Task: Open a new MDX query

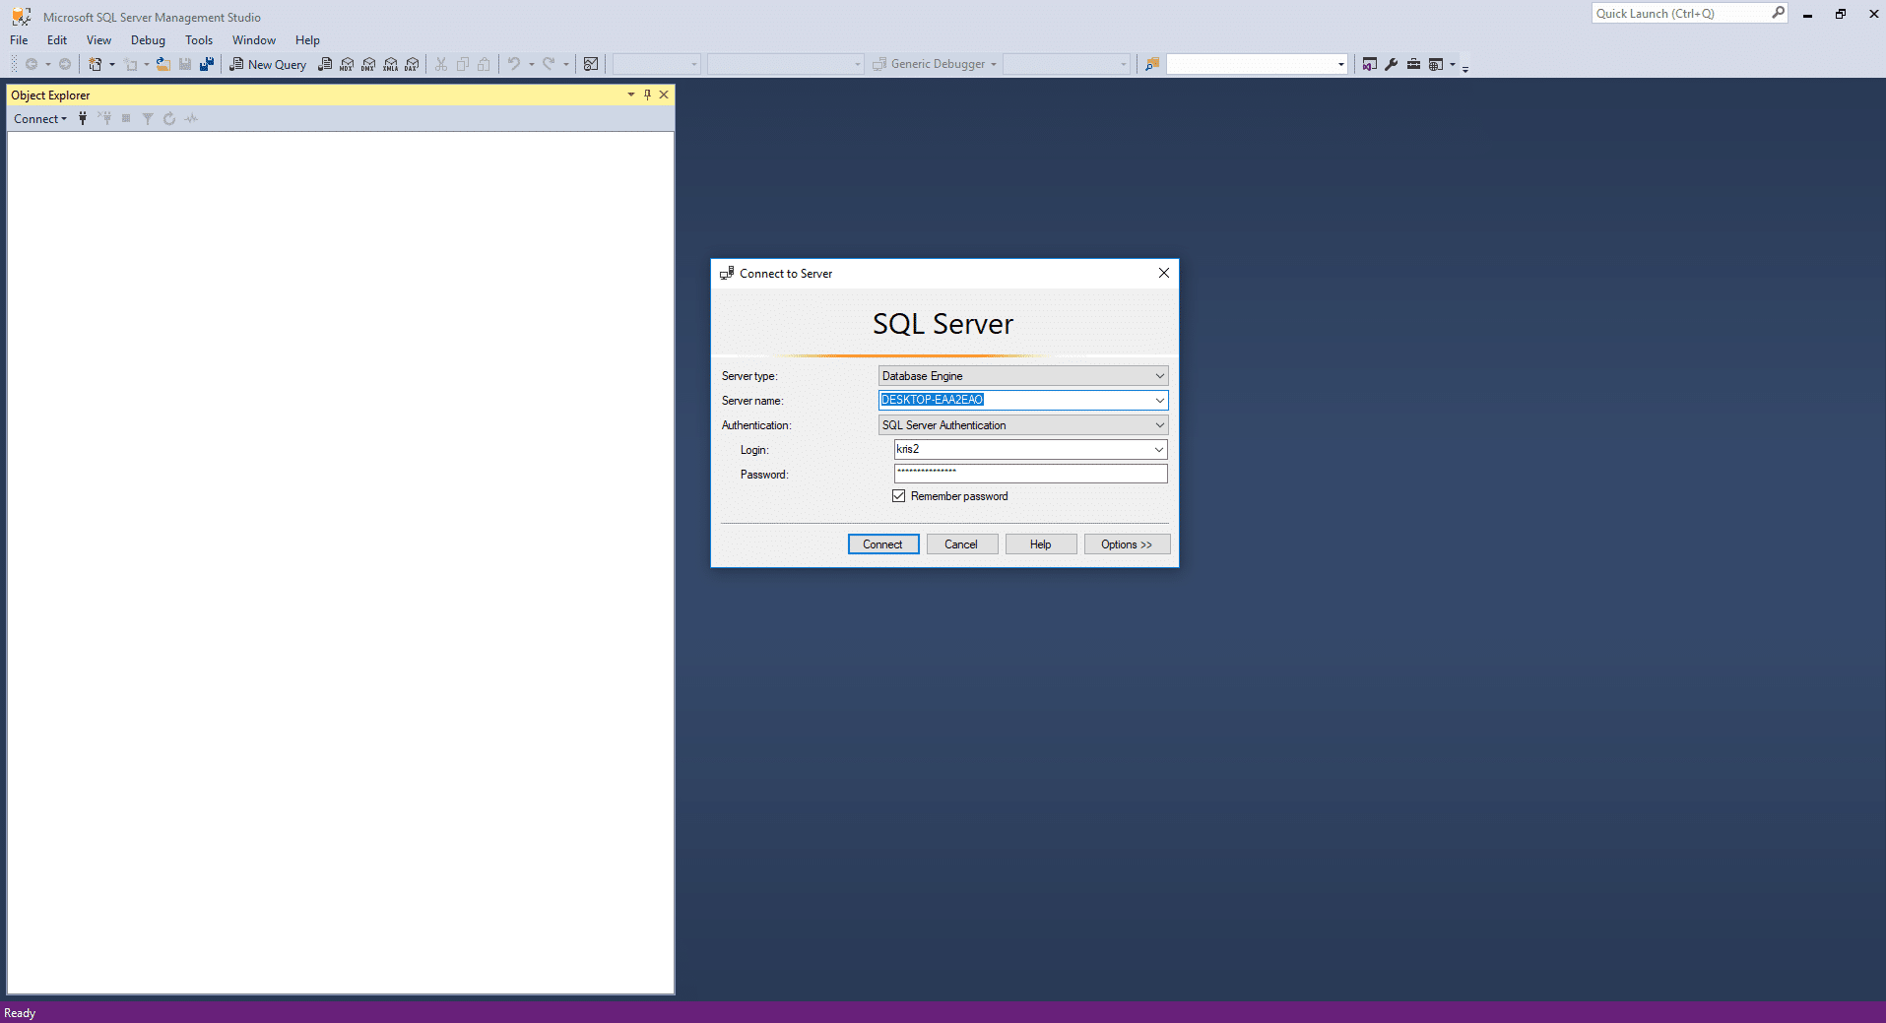Action: click(x=347, y=64)
